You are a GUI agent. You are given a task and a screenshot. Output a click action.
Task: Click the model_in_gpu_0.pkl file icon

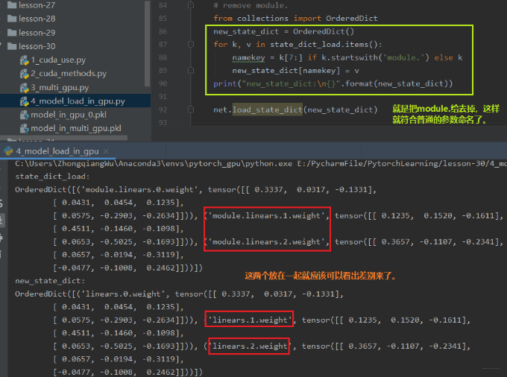pos(25,115)
